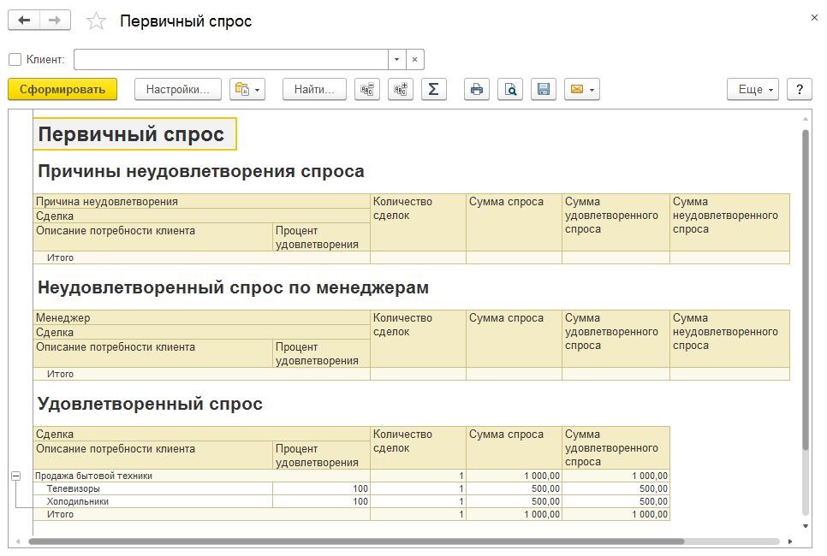827x556 pixels.
Task: Click Количество сделок header in Удовлетворенный спрос table
Action: pyautogui.click(x=419, y=448)
